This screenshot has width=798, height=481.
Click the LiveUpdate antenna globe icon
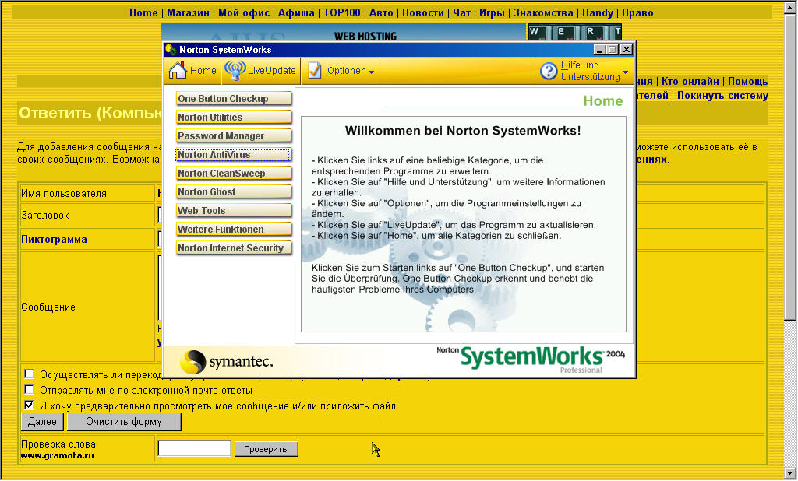pyautogui.click(x=235, y=71)
